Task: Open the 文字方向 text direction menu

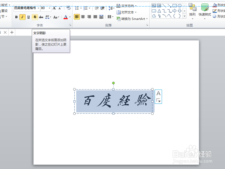Action: [x=126, y=6]
